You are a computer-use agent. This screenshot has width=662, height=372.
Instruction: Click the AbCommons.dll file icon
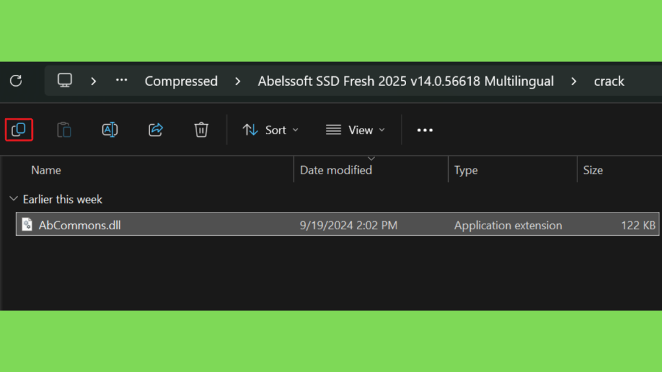point(27,224)
